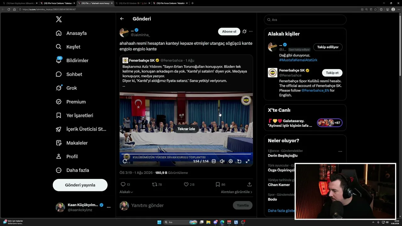Like the post showing 2 B likes
Screen dimensions: 402x226
(x=189, y=185)
